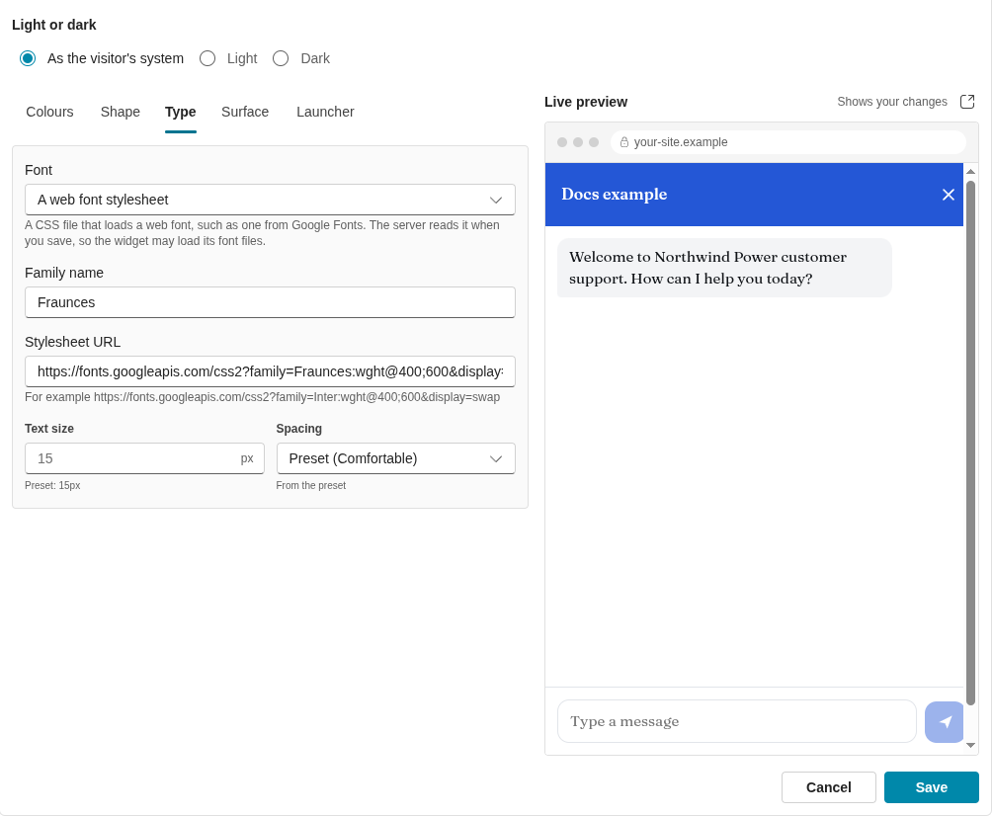Open live preview in new window icon
The image size is (992, 817).
tap(967, 102)
